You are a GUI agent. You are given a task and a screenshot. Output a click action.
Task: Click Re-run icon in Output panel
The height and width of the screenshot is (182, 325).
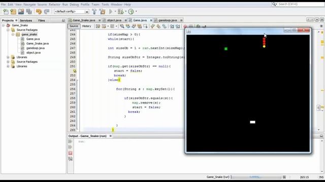[70, 142]
